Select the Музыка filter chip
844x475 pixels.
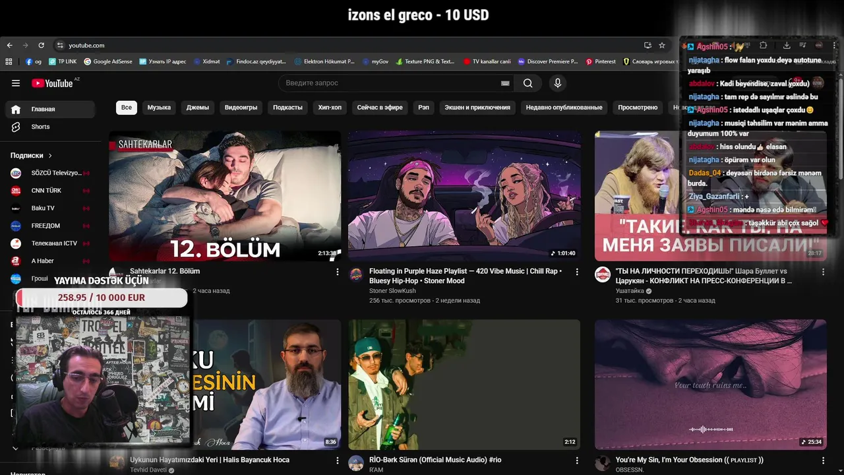159,108
